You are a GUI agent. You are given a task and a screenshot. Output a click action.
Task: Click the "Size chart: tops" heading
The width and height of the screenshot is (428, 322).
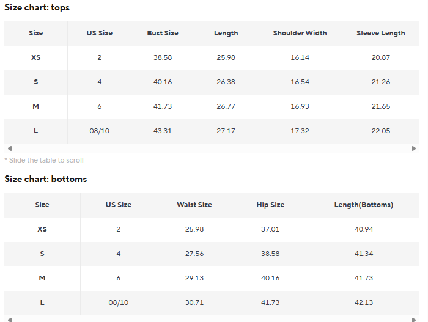(x=37, y=8)
